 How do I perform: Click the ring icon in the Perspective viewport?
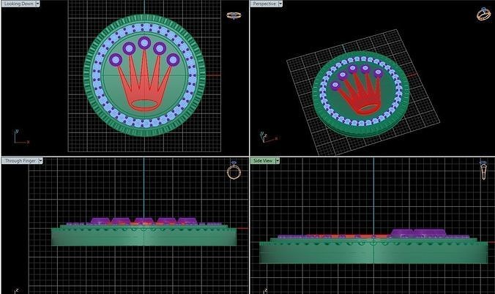[x=483, y=14]
